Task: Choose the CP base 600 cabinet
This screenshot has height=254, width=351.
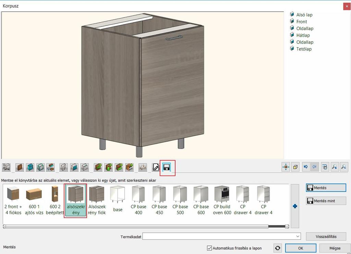Action: click(201, 201)
